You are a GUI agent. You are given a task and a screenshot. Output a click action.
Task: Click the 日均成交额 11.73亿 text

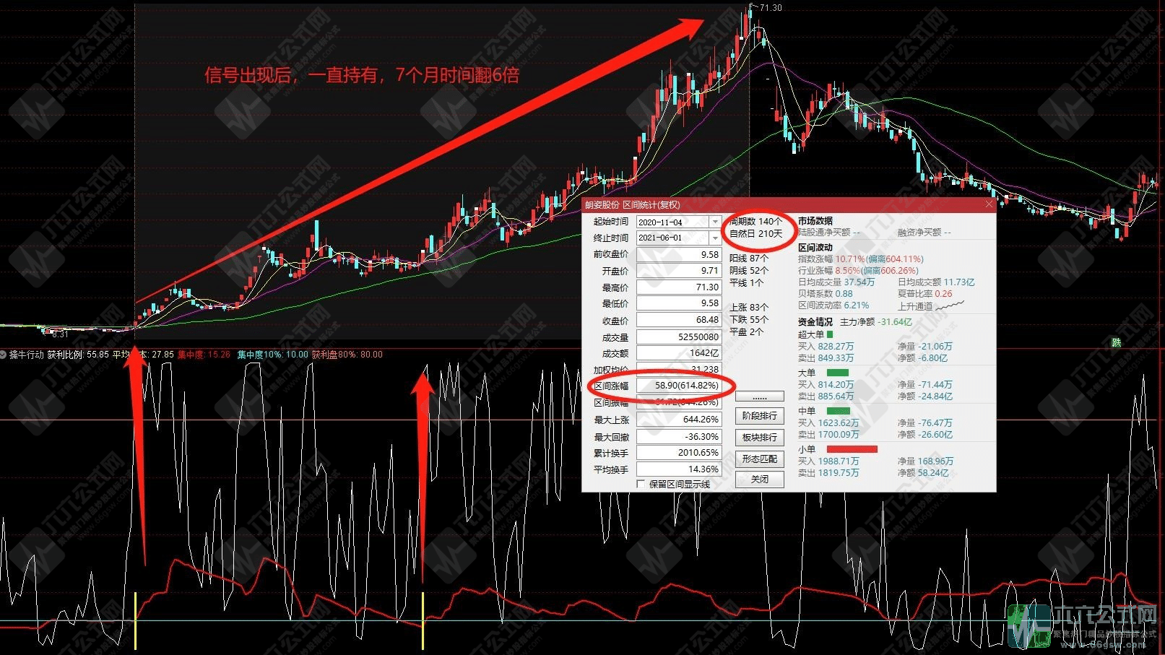(x=936, y=282)
